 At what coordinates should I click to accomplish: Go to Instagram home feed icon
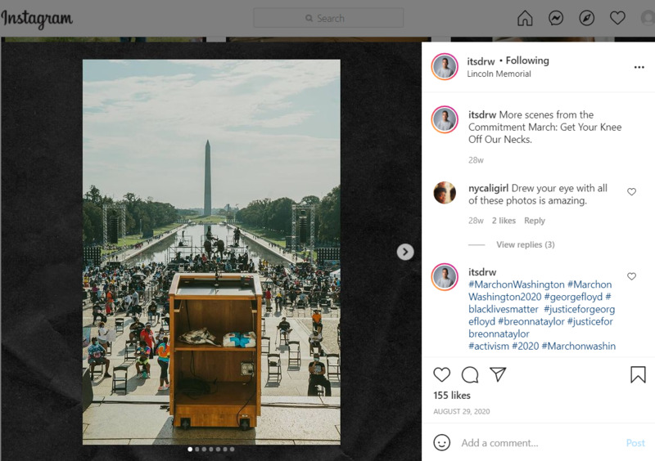[525, 18]
